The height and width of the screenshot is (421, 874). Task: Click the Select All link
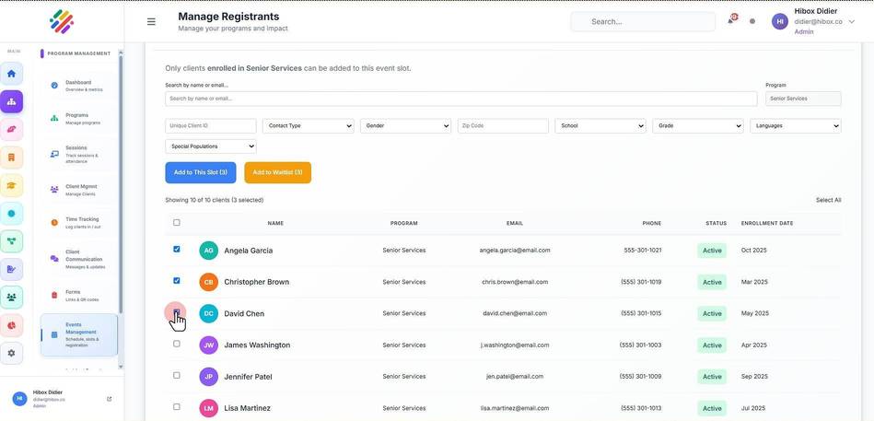click(828, 200)
